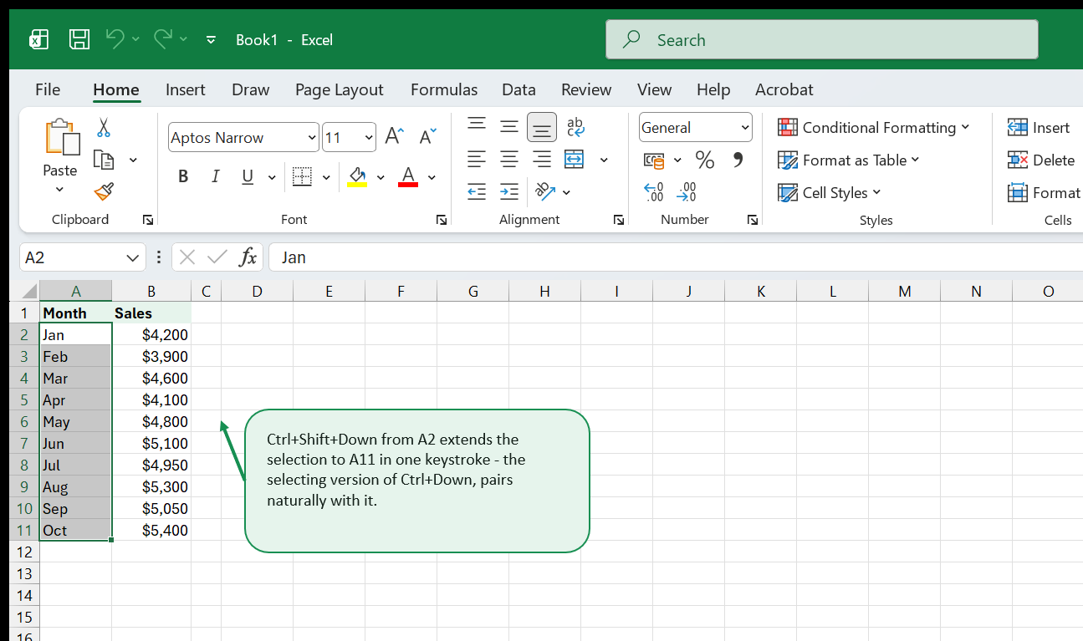Open the font size dropdown
This screenshot has width=1083, height=641.
pyautogui.click(x=369, y=138)
